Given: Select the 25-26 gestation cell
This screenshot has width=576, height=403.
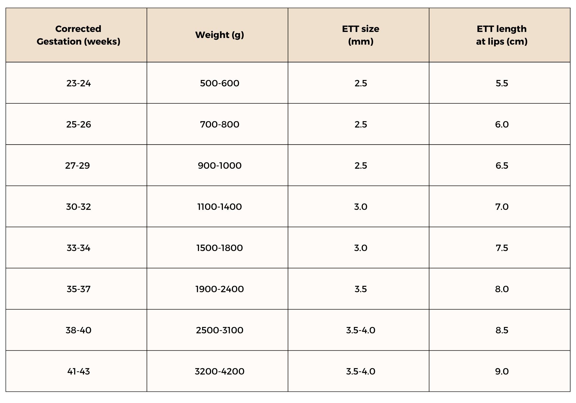Looking at the screenshot, I should 78,124.
